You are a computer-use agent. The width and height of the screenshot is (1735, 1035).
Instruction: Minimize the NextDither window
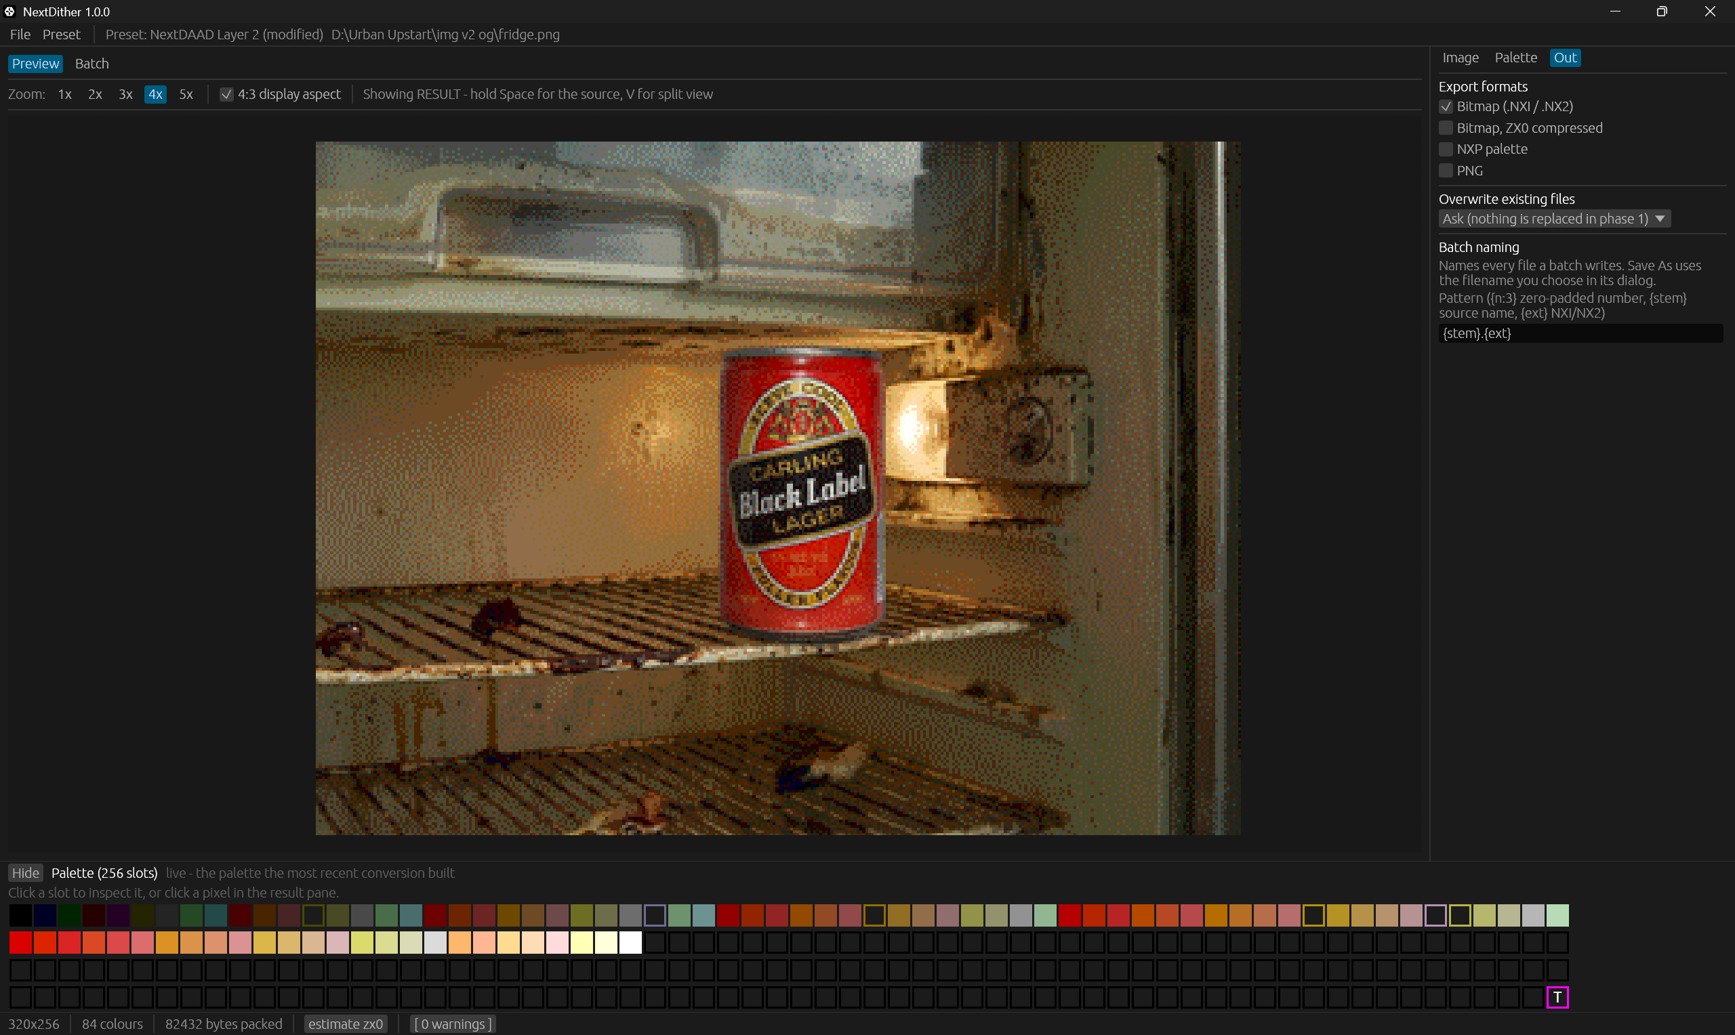[x=1615, y=11]
